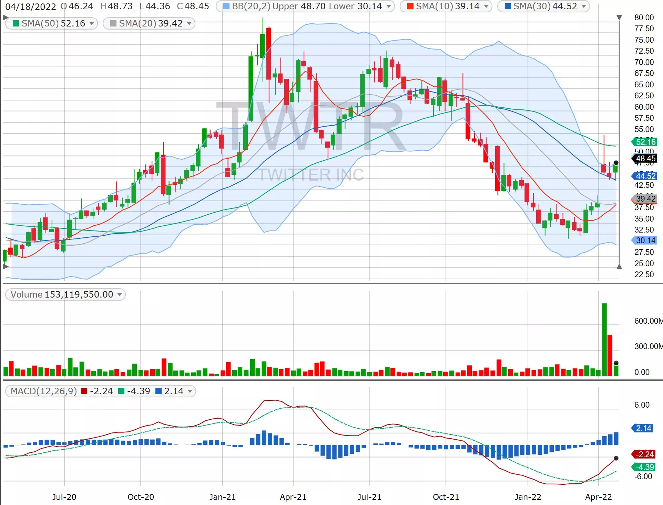The image size is (663, 505).
Task: Click the 600.00M volume axis label
Action: (x=648, y=321)
